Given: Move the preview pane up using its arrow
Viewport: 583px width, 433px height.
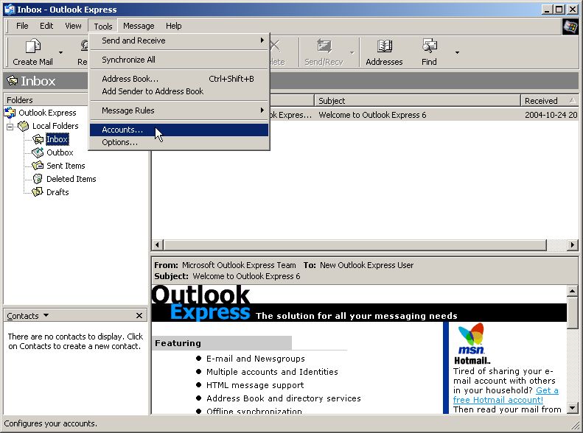Looking at the screenshot, I should coord(573,291).
